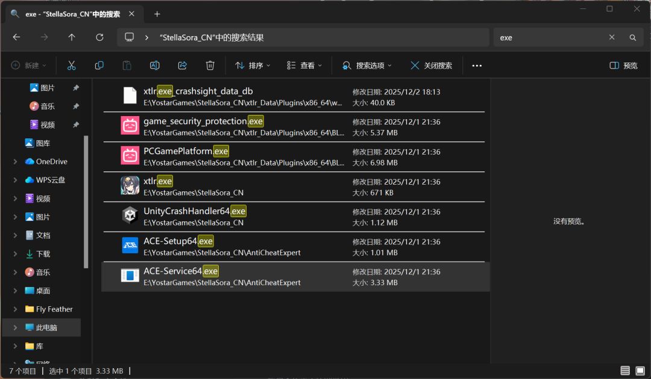Refresh the search results
This screenshot has width=651, height=379.
(99, 37)
